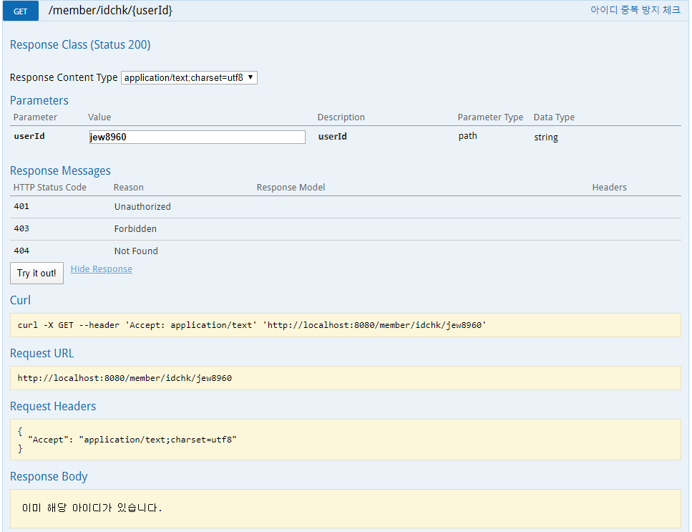Image resolution: width=692 pixels, height=532 pixels.
Task: Click the Hide Response link
Action: pos(101,269)
